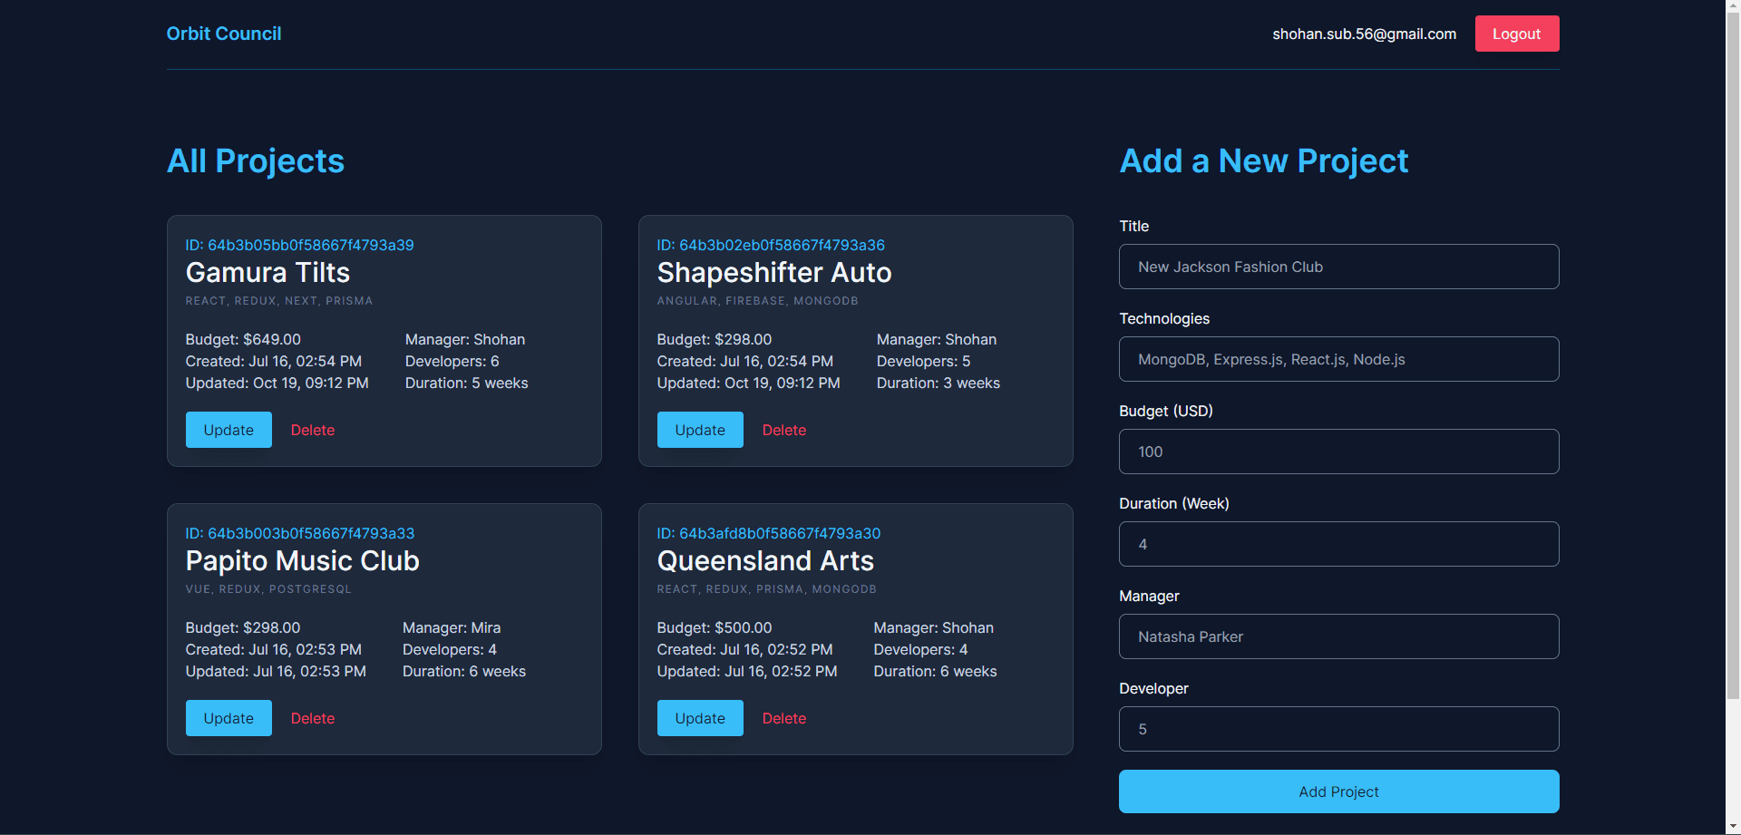Click the scrollbar down arrow
The width and height of the screenshot is (1741, 835).
point(1733,827)
